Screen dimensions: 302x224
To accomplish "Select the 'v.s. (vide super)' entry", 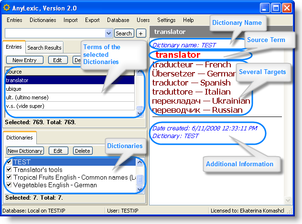I will 70,106.
